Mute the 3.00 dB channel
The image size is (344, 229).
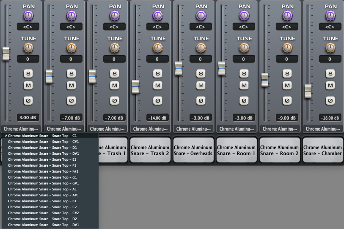(x=28, y=86)
